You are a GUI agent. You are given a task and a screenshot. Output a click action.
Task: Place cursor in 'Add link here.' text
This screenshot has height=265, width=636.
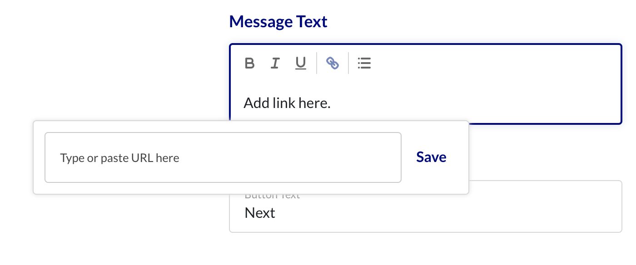pyautogui.click(x=287, y=103)
